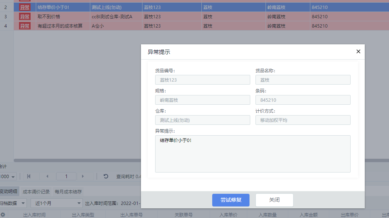Switch to 变动明细 tab

[x=9, y=192]
